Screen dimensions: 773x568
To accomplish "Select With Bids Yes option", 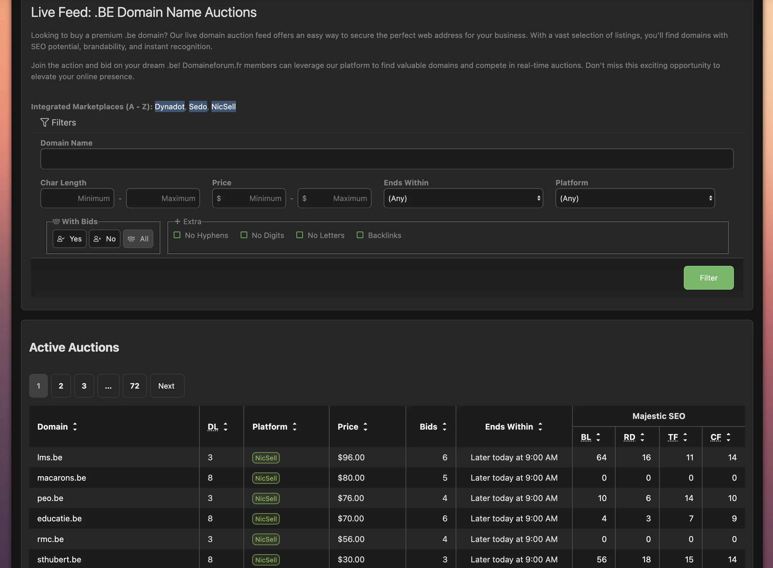I will (x=69, y=239).
